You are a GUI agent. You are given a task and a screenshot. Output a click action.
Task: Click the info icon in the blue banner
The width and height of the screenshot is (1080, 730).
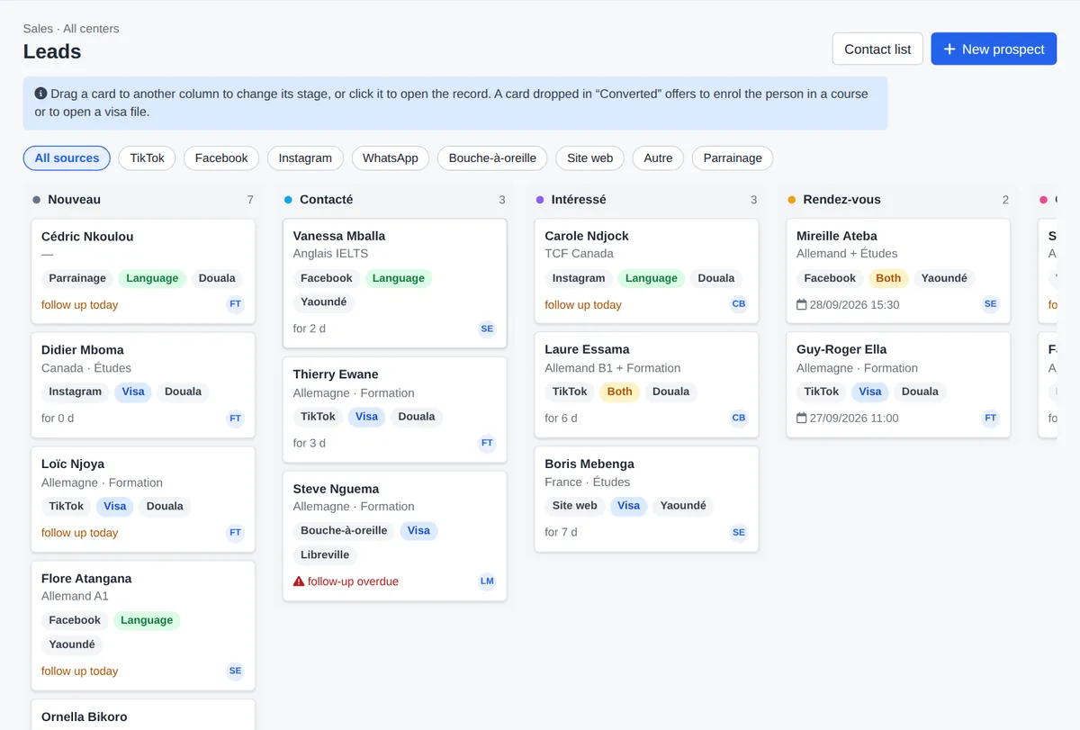pos(40,94)
